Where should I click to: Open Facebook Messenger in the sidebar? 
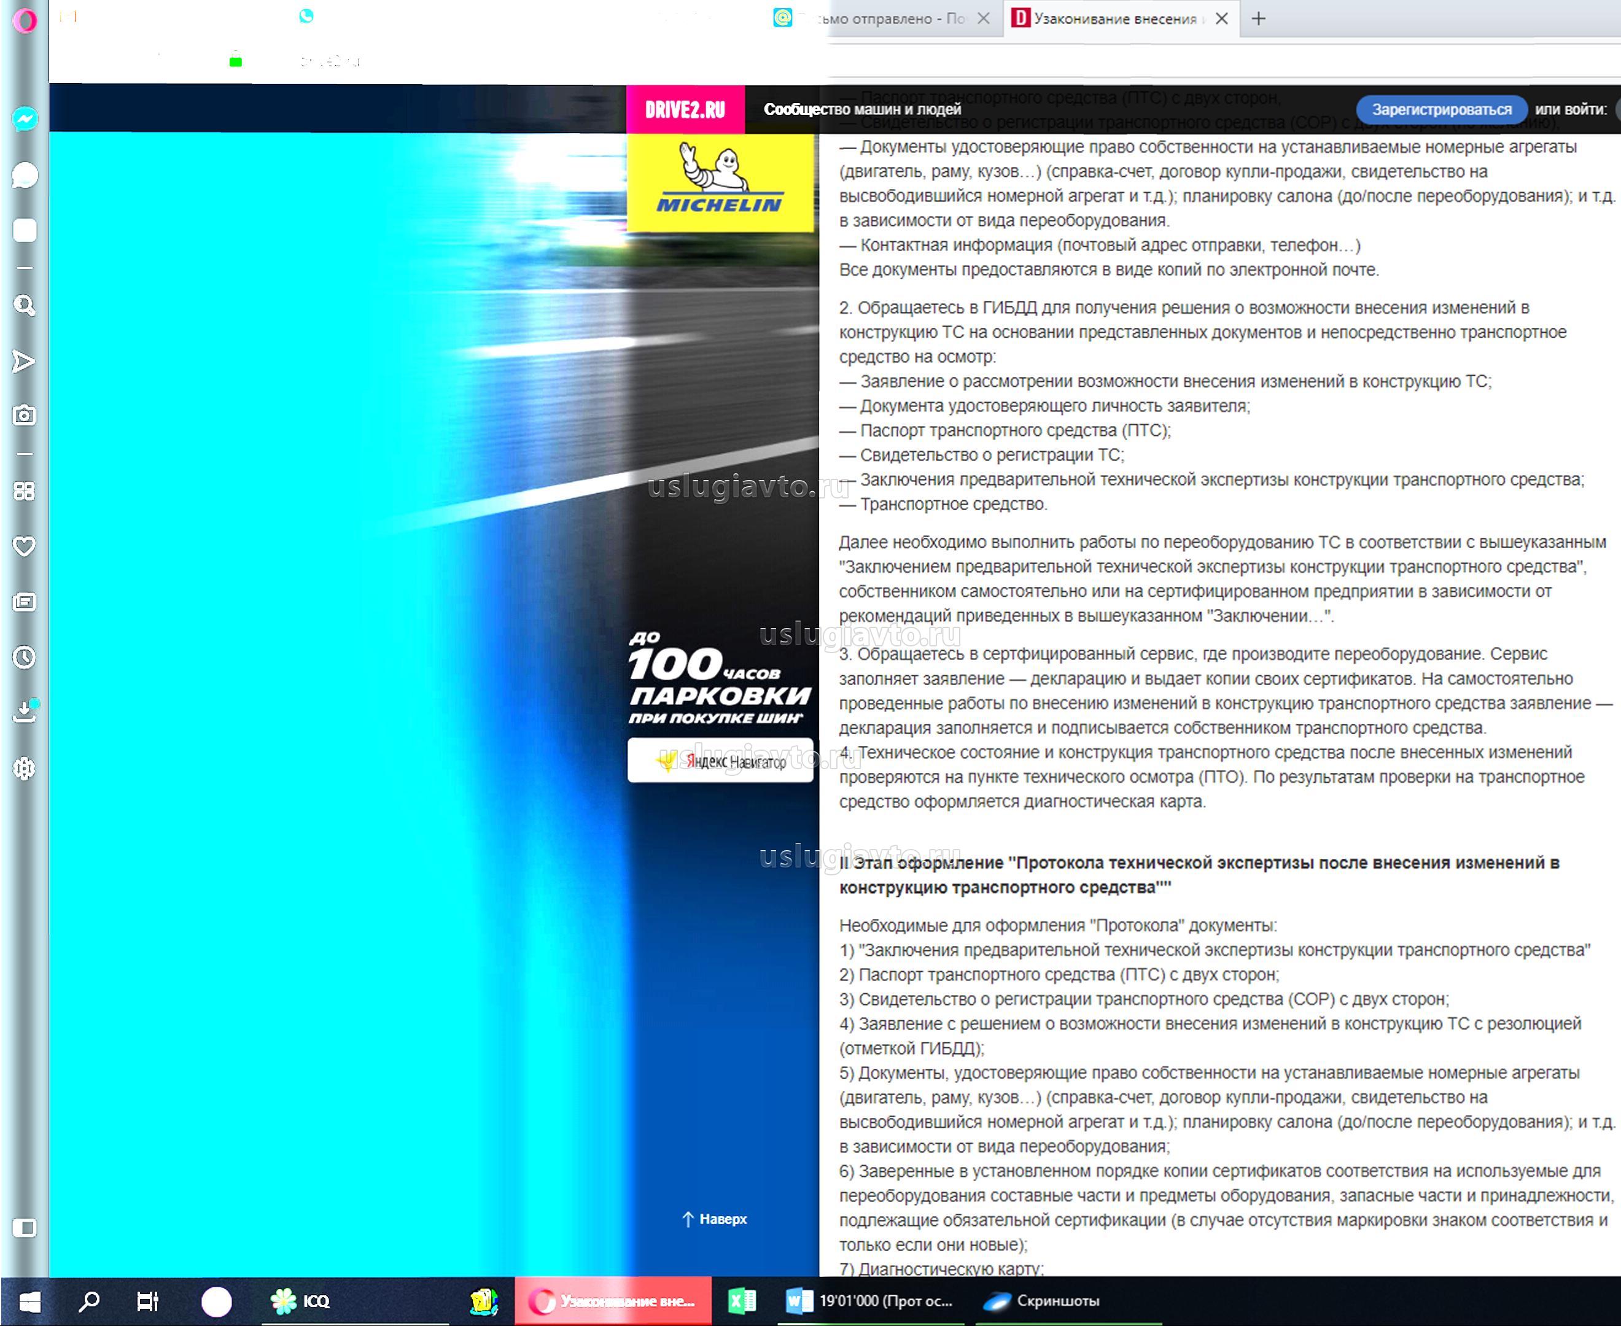[25, 119]
